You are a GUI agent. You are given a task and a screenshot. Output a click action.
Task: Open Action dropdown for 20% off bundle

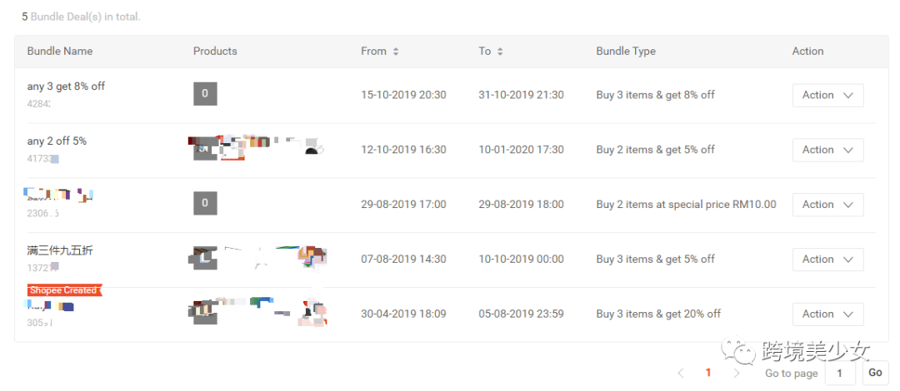[827, 314]
